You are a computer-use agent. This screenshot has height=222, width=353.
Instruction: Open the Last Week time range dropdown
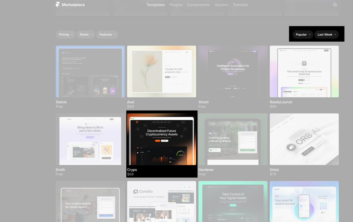pos(326,34)
